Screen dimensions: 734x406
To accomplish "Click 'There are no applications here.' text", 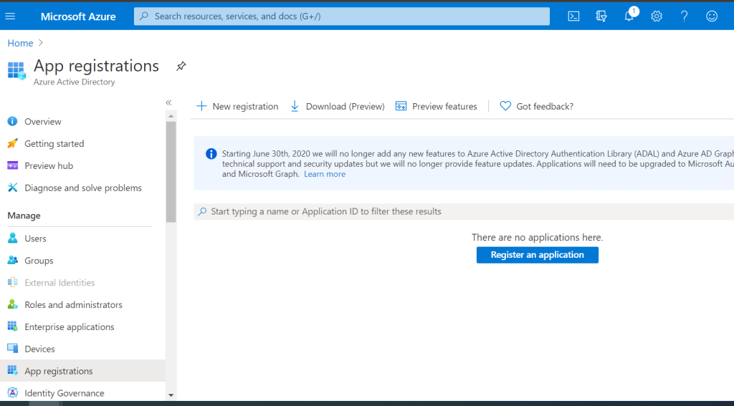I will point(538,237).
